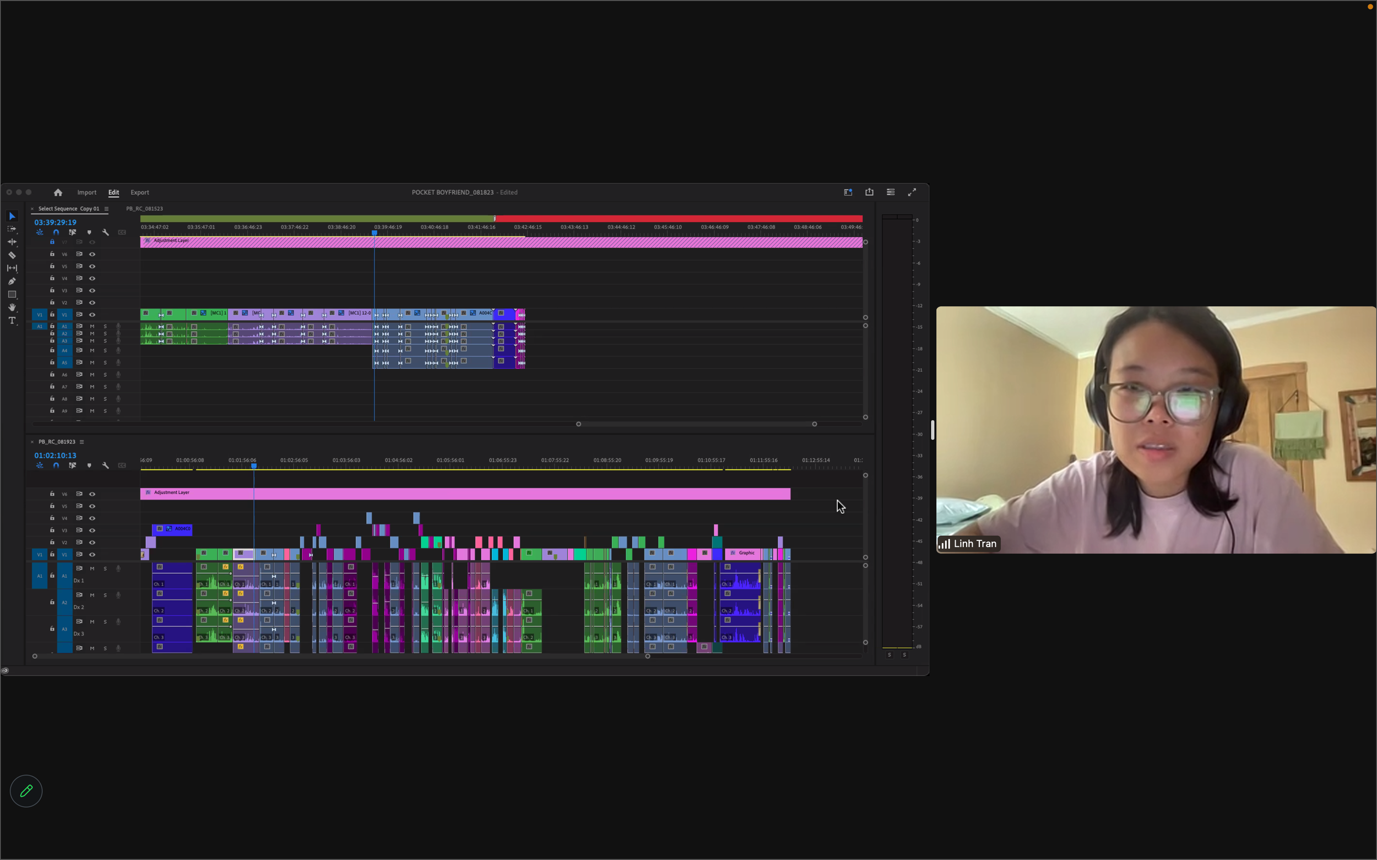This screenshot has width=1377, height=860.
Task: Click the Home icon
Action: click(58, 193)
